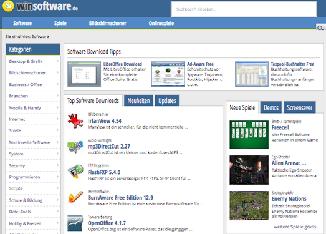Expand the Desktop & Grafik category arrow
The height and width of the screenshot is (234, 326).
pos(58,61)
